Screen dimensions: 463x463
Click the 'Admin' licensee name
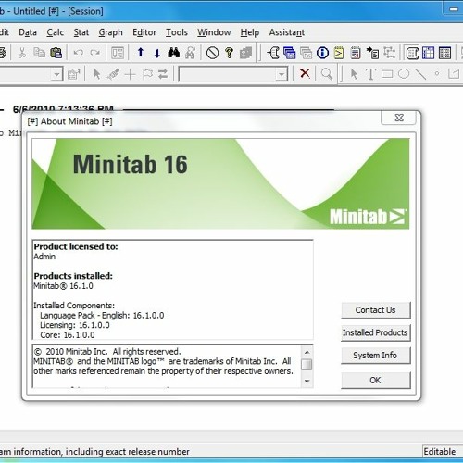point(44,257)
